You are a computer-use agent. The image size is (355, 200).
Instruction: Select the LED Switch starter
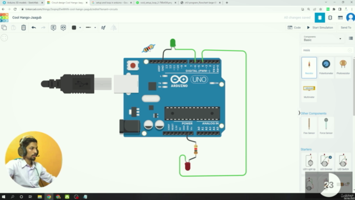tap(343, 162)
